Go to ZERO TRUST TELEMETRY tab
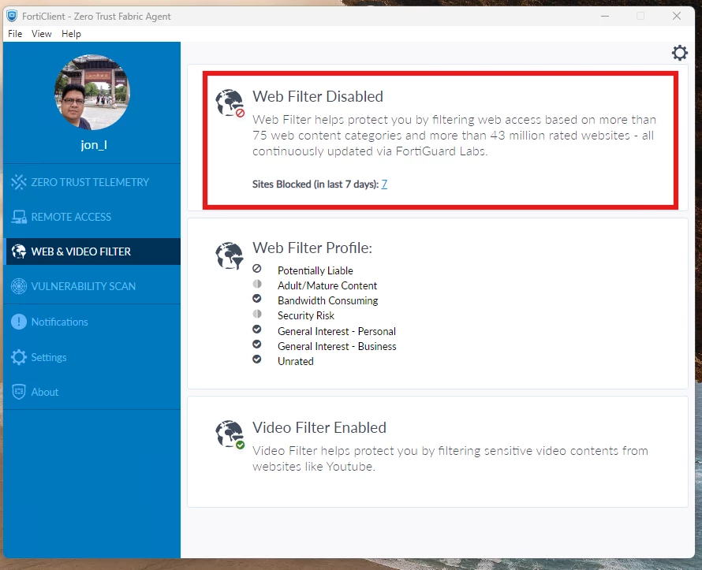Viewport: 702px width, 570px height. point(91,182)
